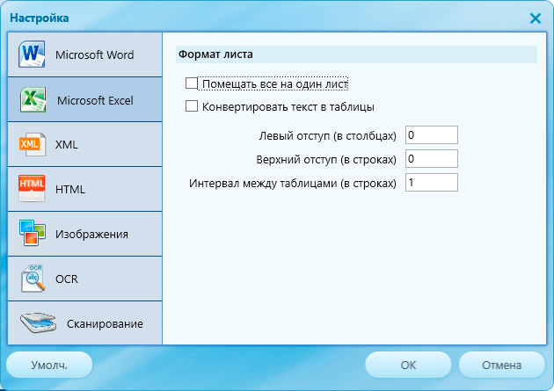The width and height of the screenshot is (554, 391).
Task: Reset settings with the Умолч. button
Action: pos(49,365)
